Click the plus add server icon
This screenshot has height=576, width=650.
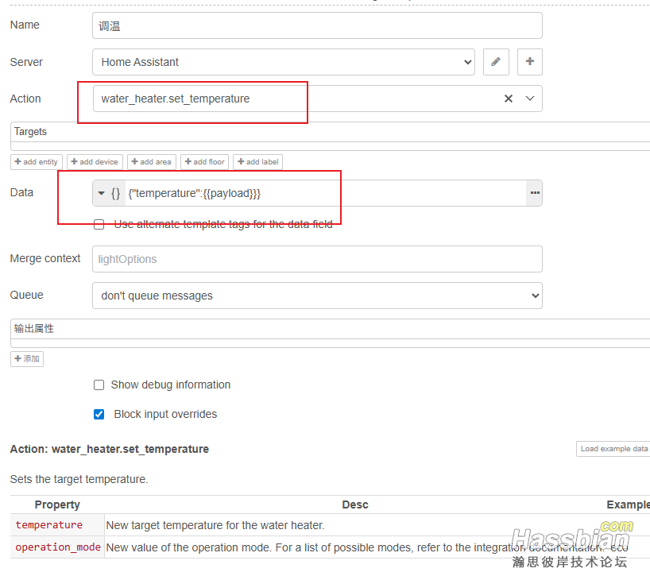pyautogui.click(x=530, y=62)
